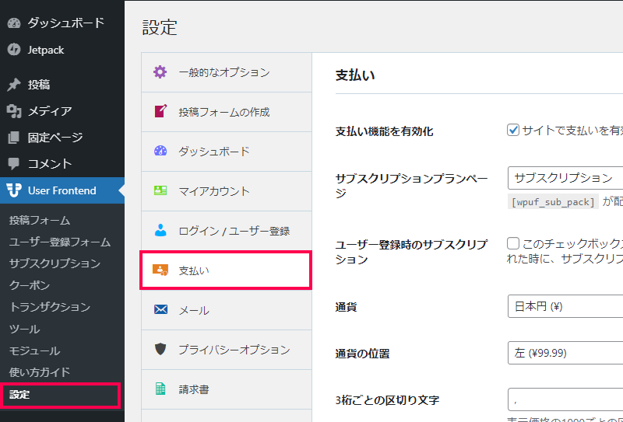
Task: Click the purple gear icon for 一般的なオプション
Action: click(160, 72)
